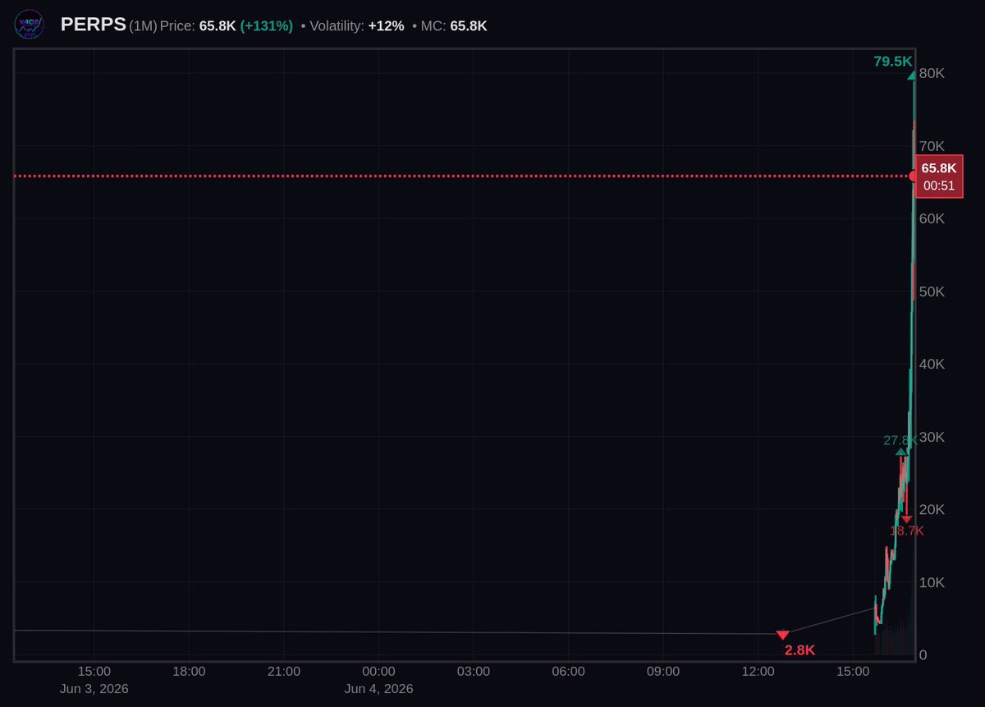Click the +131% price change value

(x=267, y=26)
